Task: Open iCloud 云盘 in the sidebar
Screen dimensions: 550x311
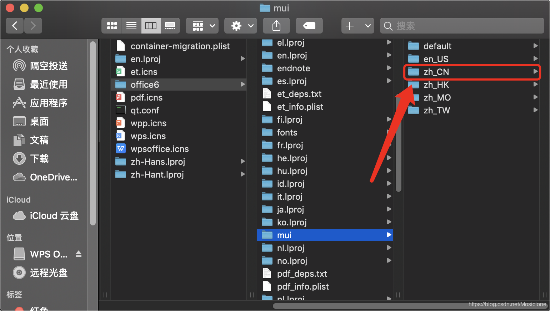Action: pyautogui.click(x=46, y=216)
